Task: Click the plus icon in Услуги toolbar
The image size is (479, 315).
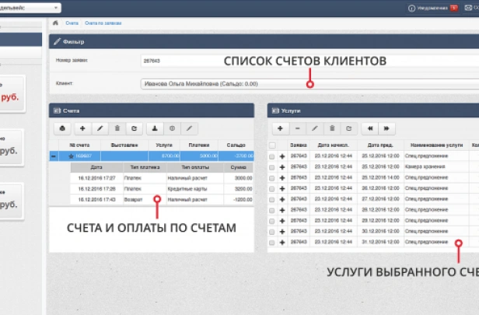Action: (x=280, y=128)
